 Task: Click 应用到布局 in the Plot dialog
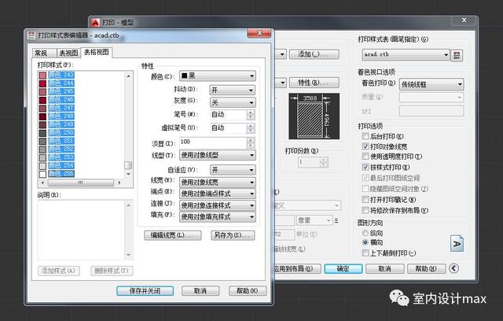(297, 268)
